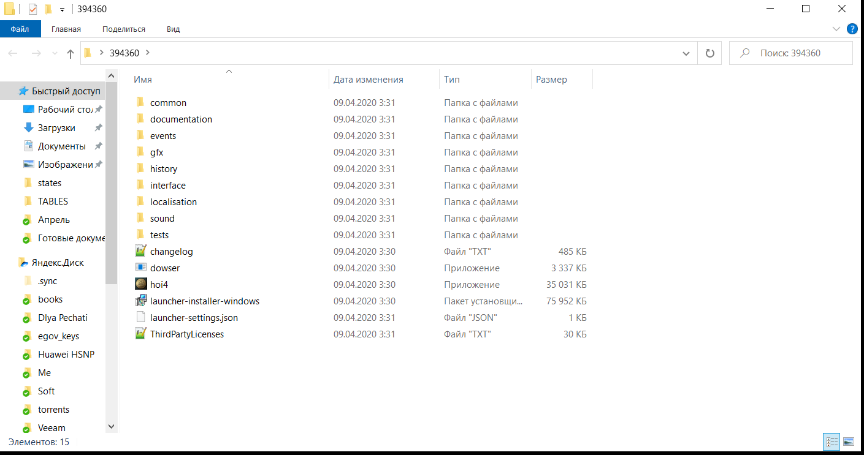Go up one folder level arrow

point(71,53)
